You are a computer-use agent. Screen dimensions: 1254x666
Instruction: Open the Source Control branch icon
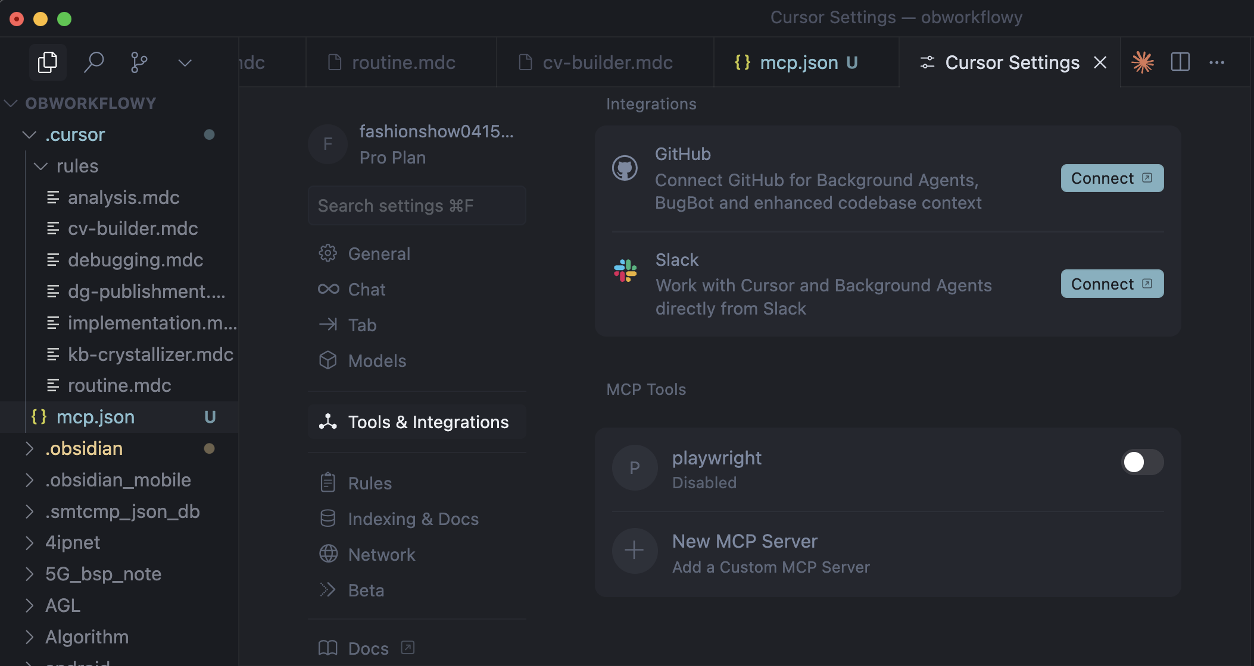click(139, 62)
